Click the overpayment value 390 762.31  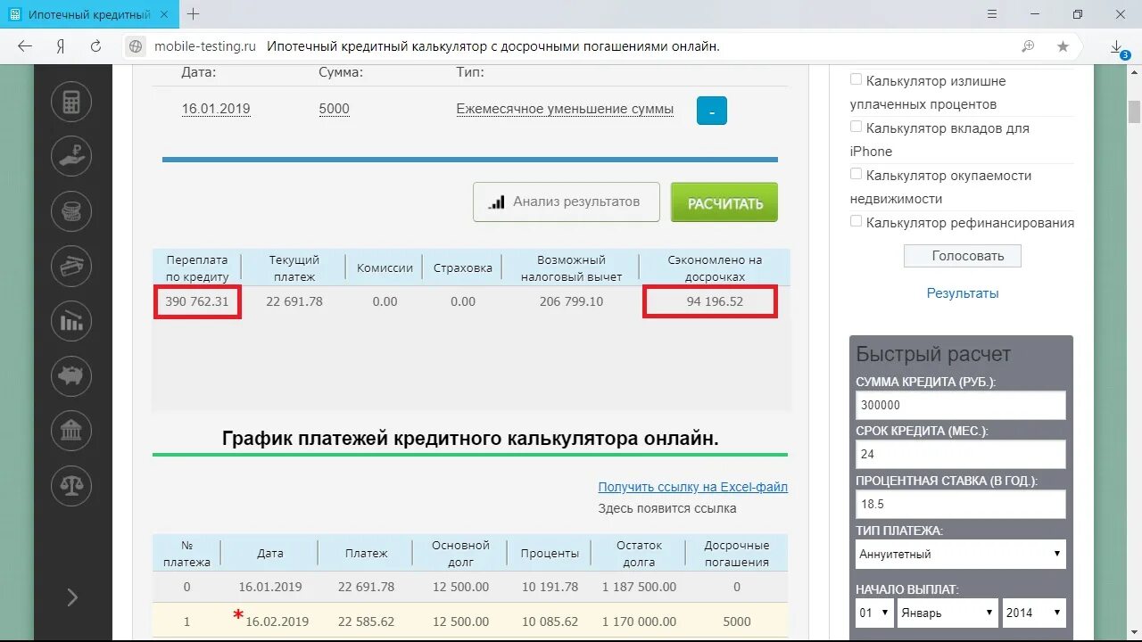197,301
